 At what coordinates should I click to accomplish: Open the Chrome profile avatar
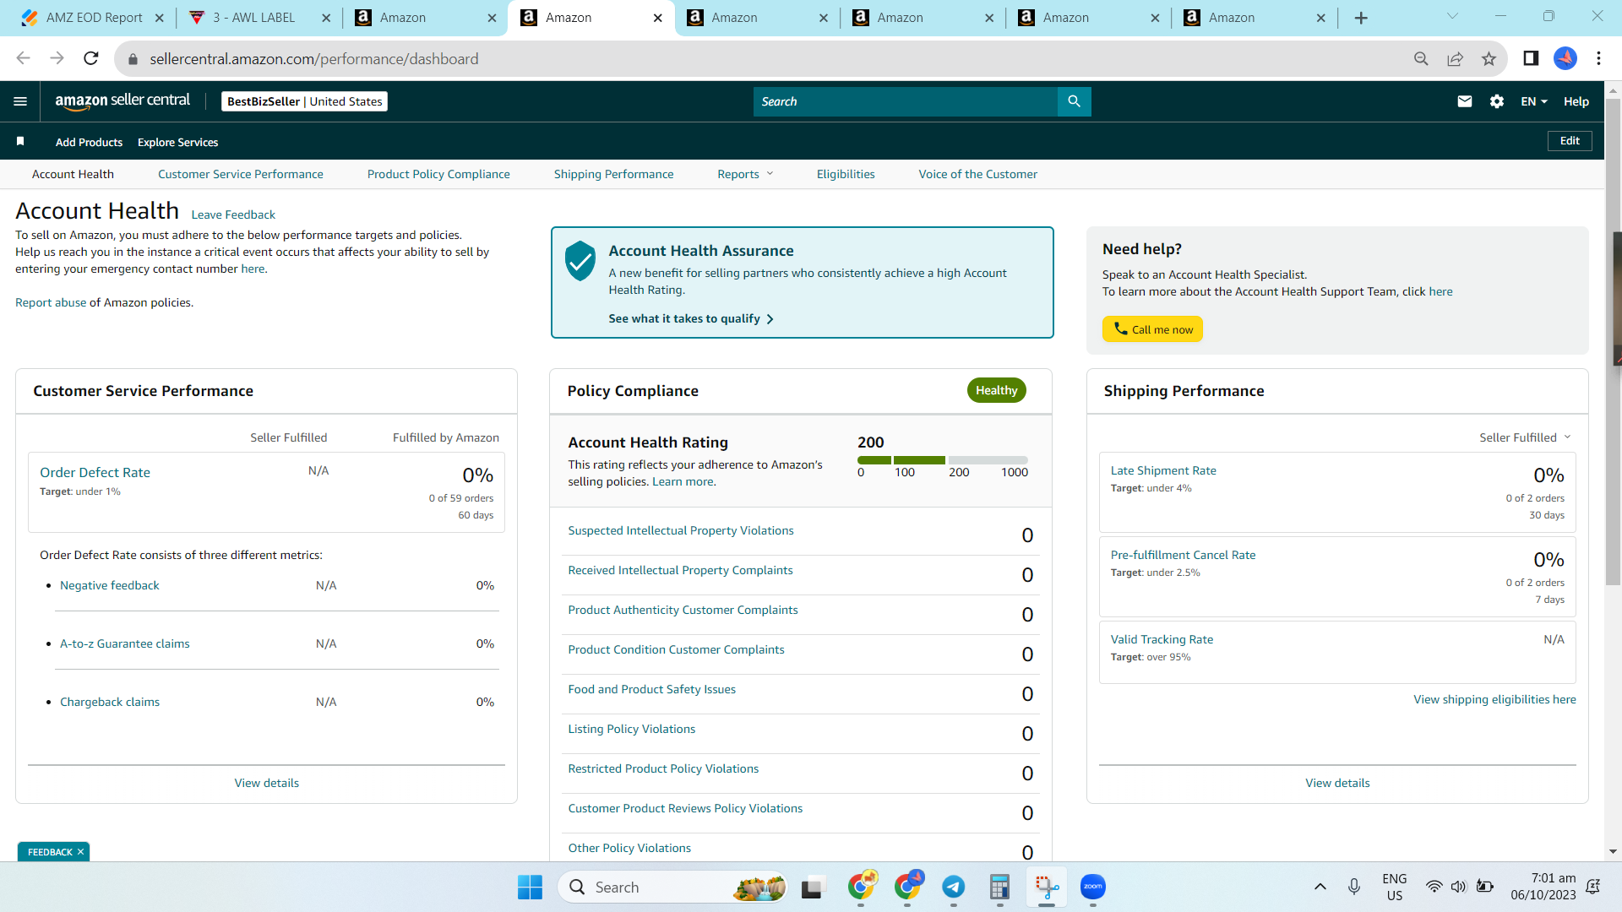[x=1565, y=58]
